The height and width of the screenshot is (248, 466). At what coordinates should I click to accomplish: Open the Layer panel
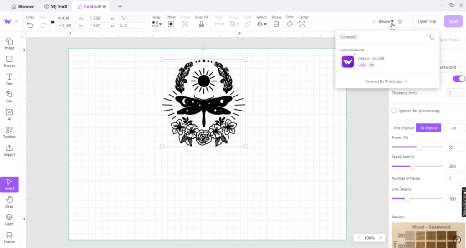(9, 219)
